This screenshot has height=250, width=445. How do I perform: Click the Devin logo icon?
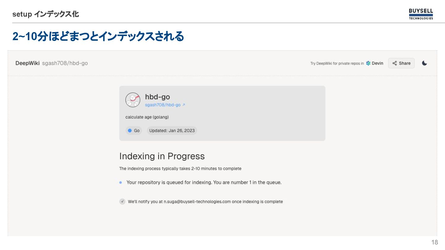[x=368, y=63]
